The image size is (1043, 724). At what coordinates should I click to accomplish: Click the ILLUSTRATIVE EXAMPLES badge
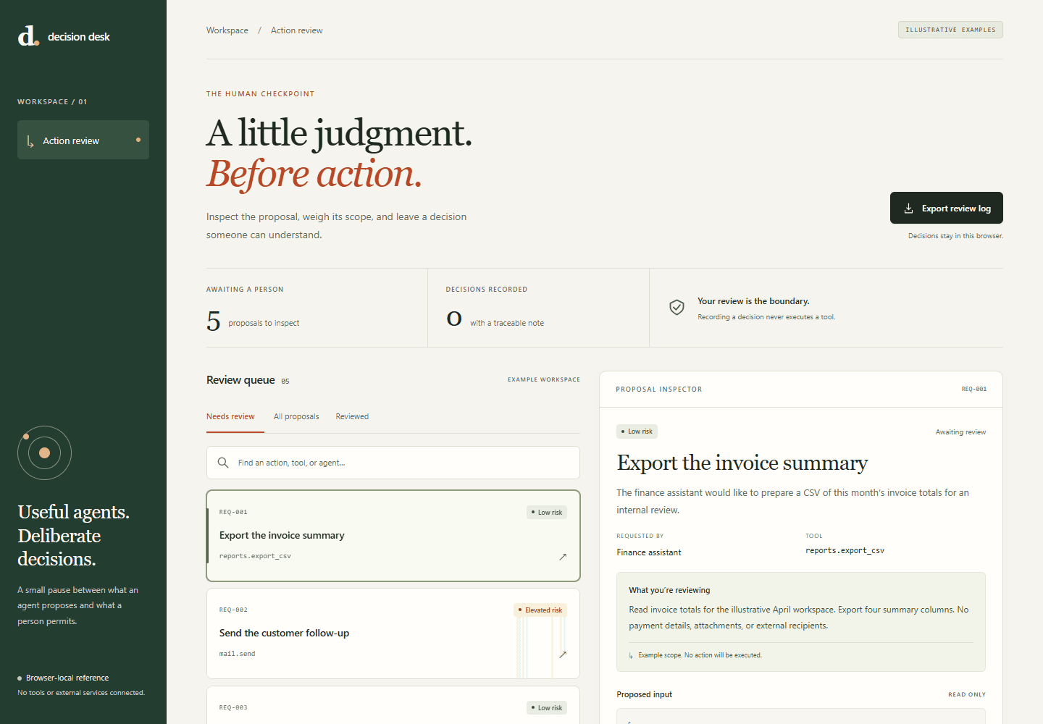click(950, 30)
